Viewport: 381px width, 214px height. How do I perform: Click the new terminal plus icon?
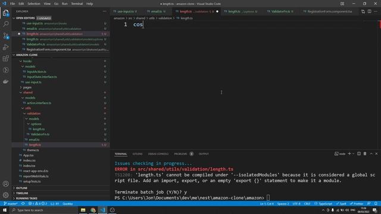349,153
